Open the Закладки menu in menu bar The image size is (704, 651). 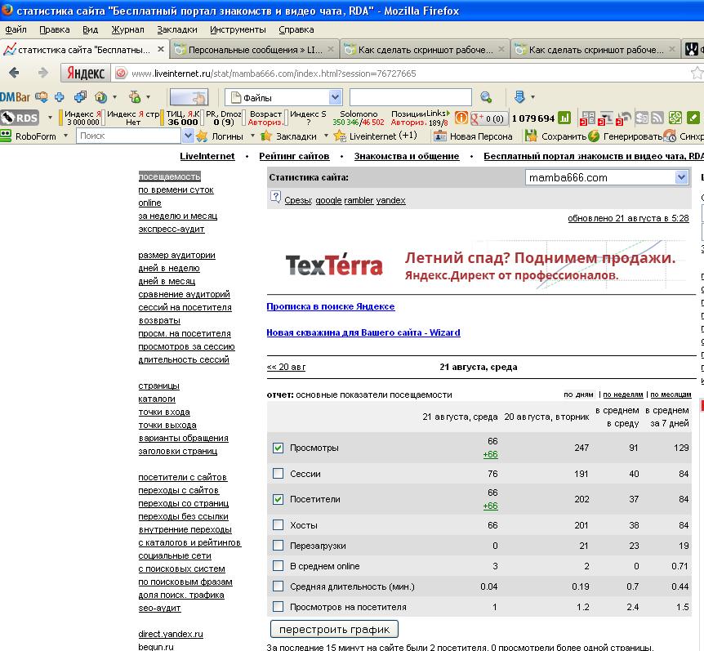[177, 29]
